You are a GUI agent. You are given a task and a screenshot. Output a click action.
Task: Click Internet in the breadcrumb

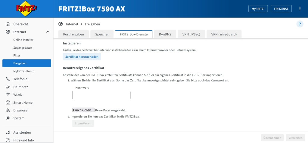click(x=72, y=24)
